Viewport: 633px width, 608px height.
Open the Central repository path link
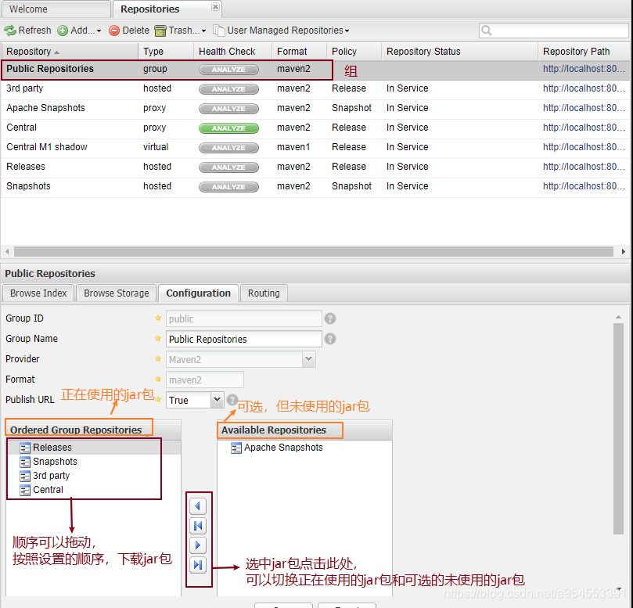pos(584,128)
